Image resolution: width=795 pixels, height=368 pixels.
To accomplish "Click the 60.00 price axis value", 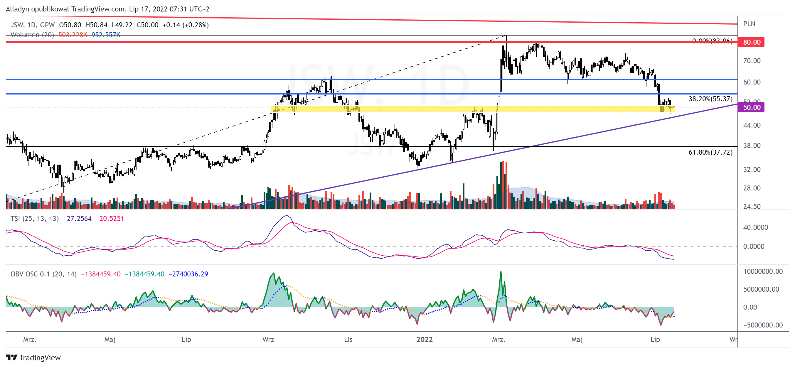I will click(752, 82).
